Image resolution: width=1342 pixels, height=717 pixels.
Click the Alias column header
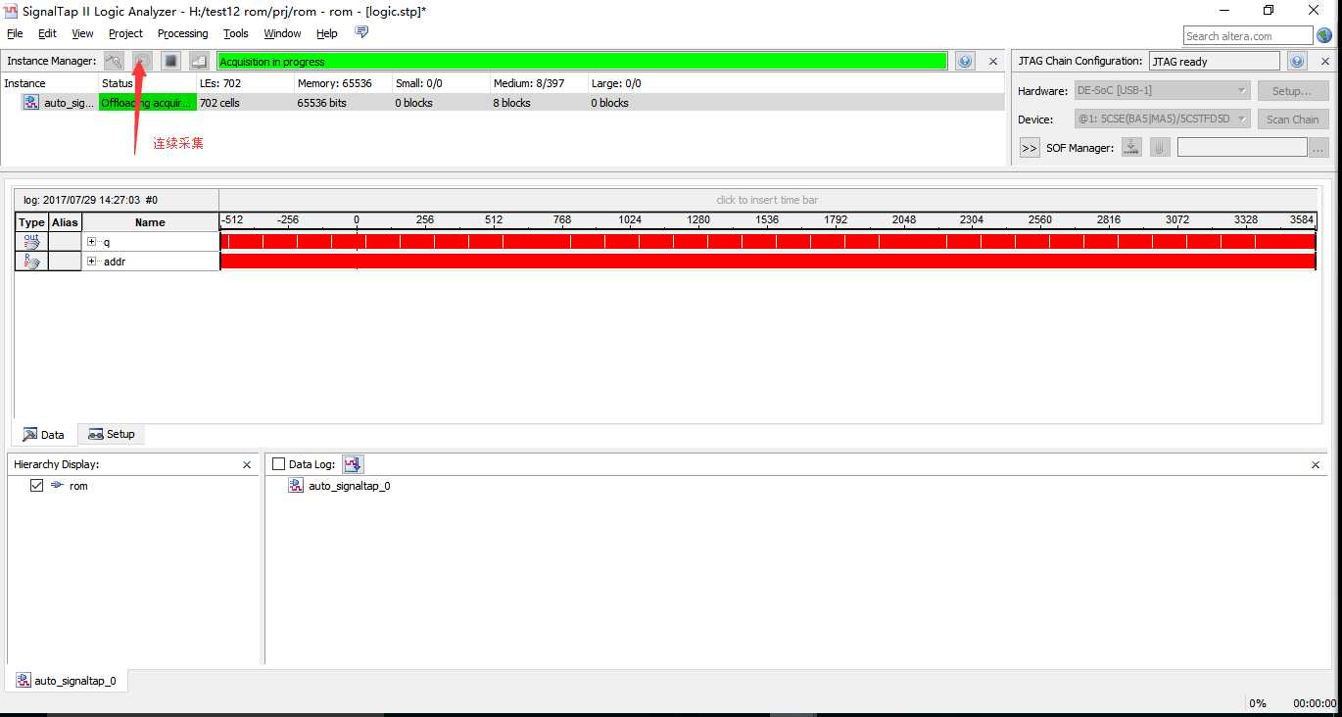coord(65,222)
